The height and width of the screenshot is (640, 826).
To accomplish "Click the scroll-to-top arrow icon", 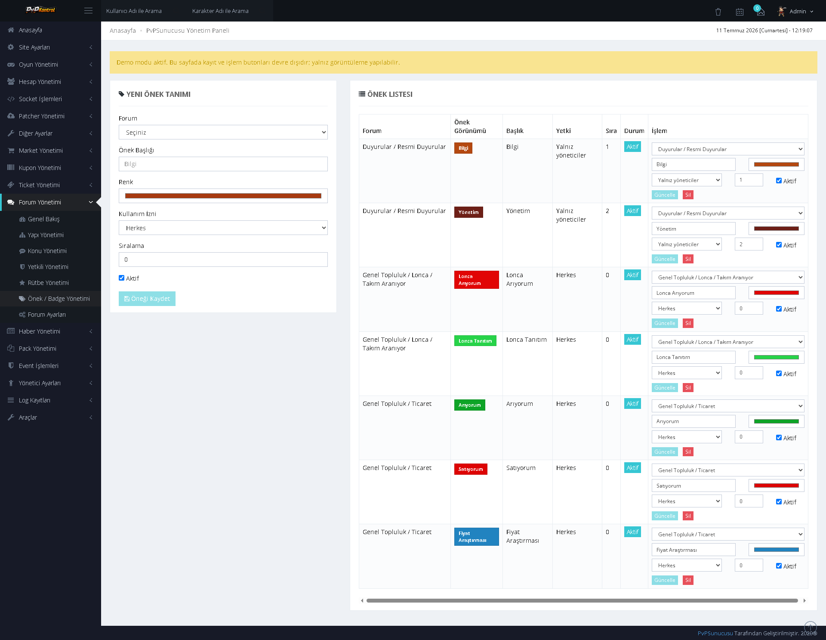I will tap(810, 627).
